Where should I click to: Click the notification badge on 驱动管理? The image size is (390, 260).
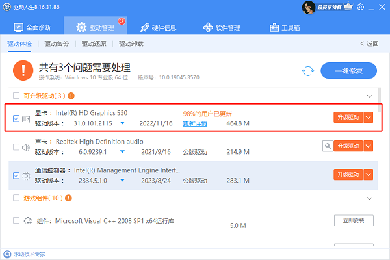click(122, 21)
